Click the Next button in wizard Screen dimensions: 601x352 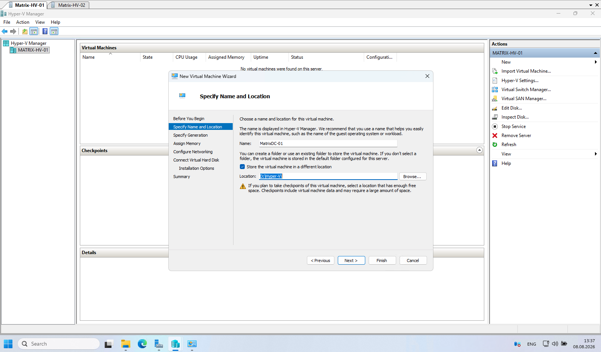pyautogui.click(x=351, y=261)
